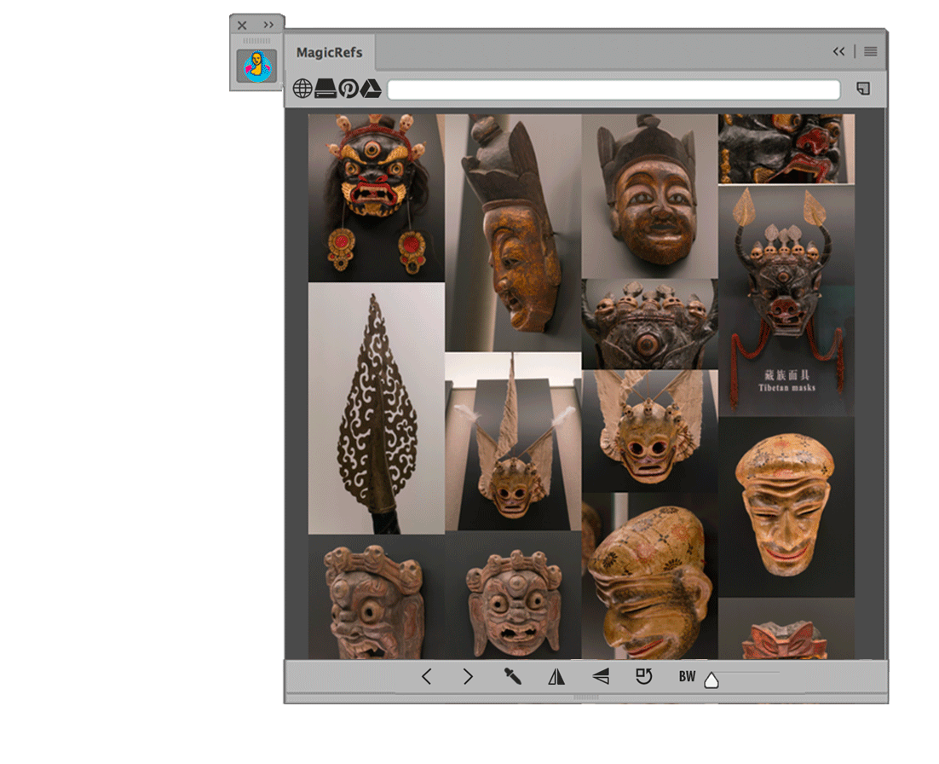939x764 pixels.
Task: Select the eyedropper color picker tool
Action: pos(512,677)
